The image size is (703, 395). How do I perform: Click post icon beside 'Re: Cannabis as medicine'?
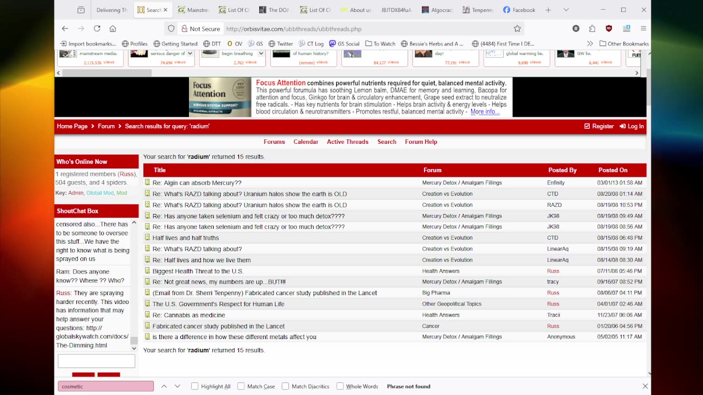pos(147,315)
